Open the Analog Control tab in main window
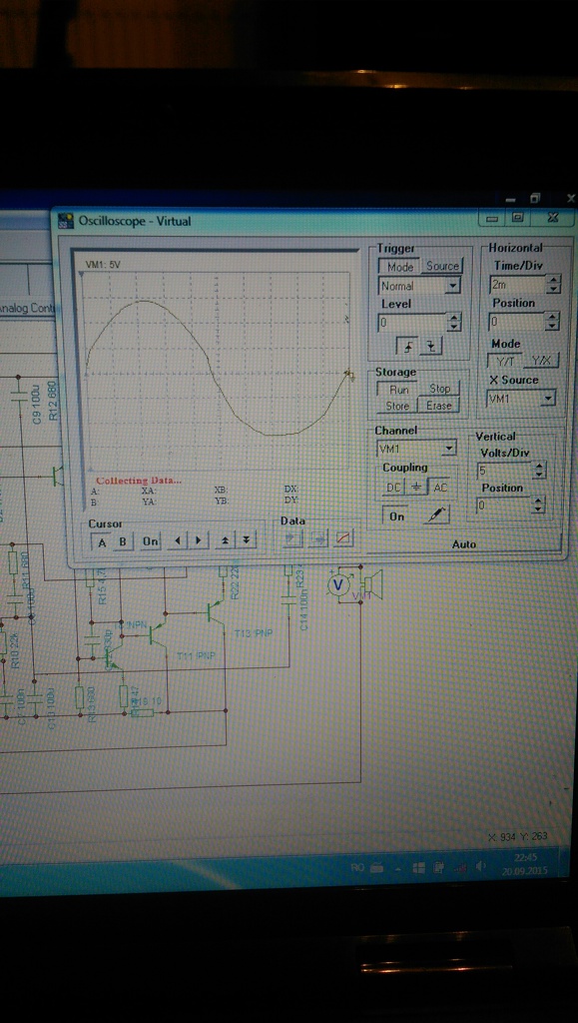 pos(26,308)
